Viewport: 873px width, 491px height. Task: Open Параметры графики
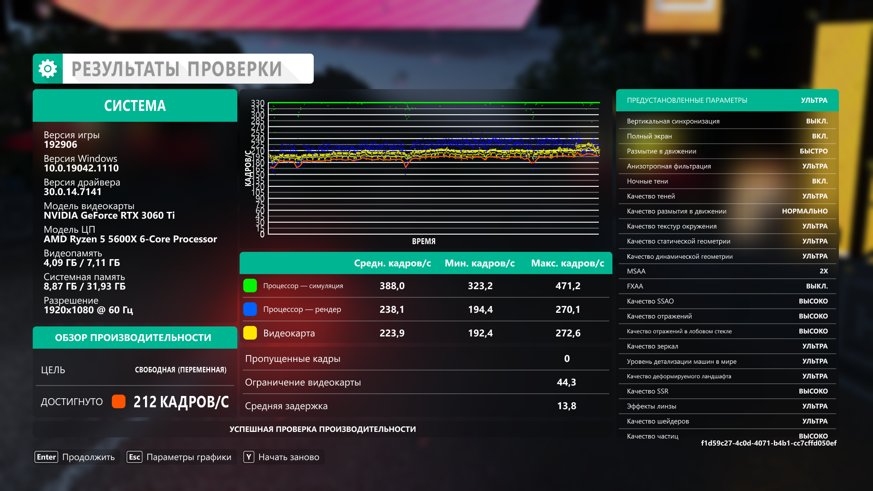click(189, 457)
